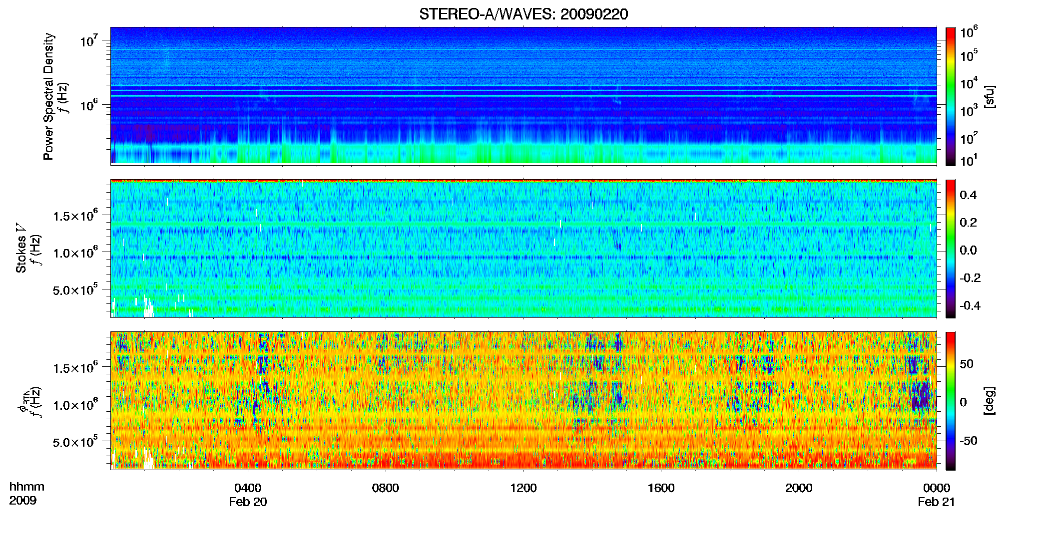Click the "0400" time tick label
This screenshot has height=539, width=1047.
coord(248,488)
